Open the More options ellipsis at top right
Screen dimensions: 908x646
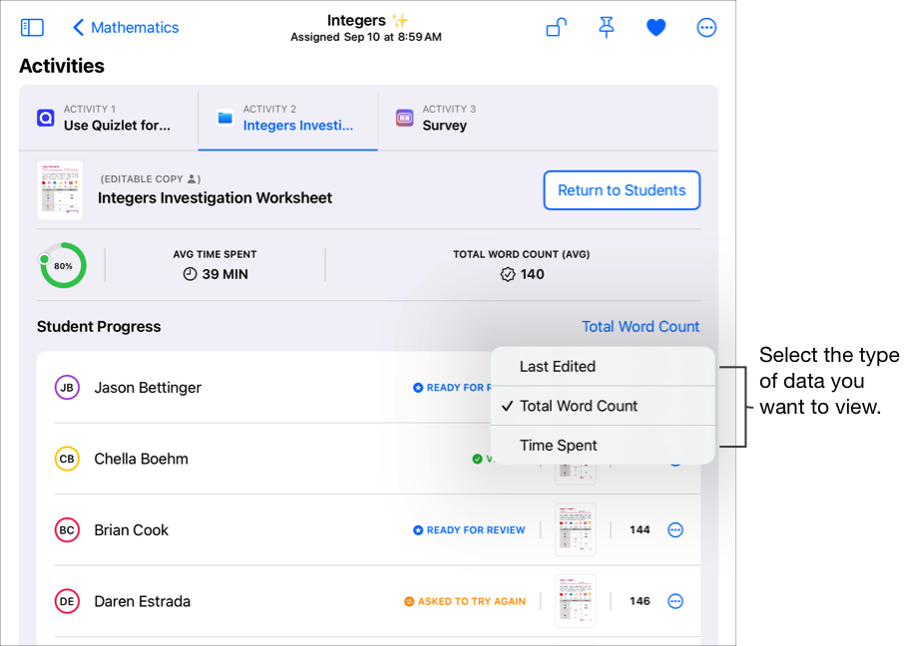(706, 27)
